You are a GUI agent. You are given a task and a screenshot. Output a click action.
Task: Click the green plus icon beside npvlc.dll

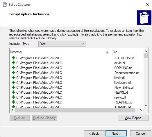[x=13, y=97]
